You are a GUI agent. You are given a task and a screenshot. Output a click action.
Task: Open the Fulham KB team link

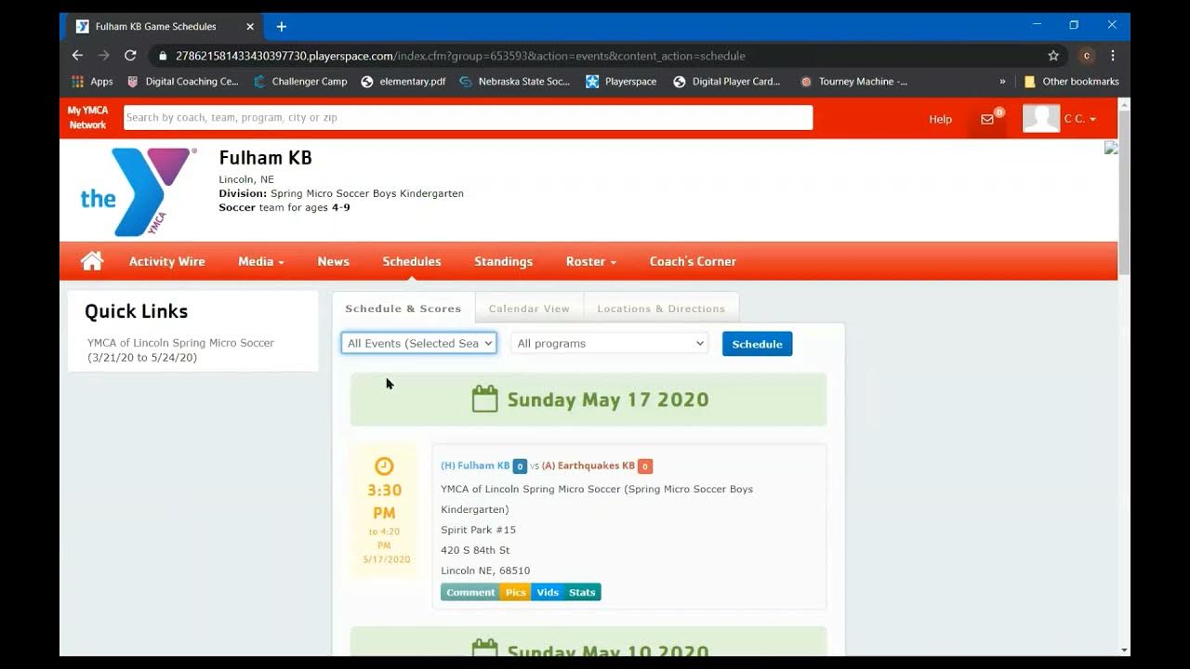475,466
